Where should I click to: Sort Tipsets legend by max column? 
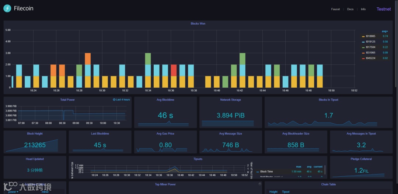(x=298, y=167)
